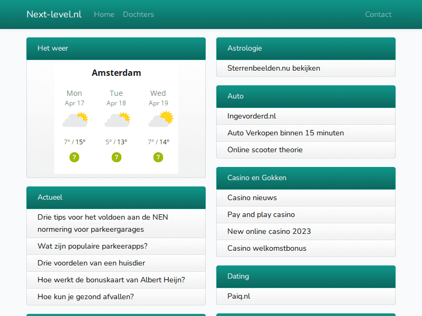The image size is (422, 316).
Task: Click the 7° / 15° temperature reading
Action: (x=74, y=142)
